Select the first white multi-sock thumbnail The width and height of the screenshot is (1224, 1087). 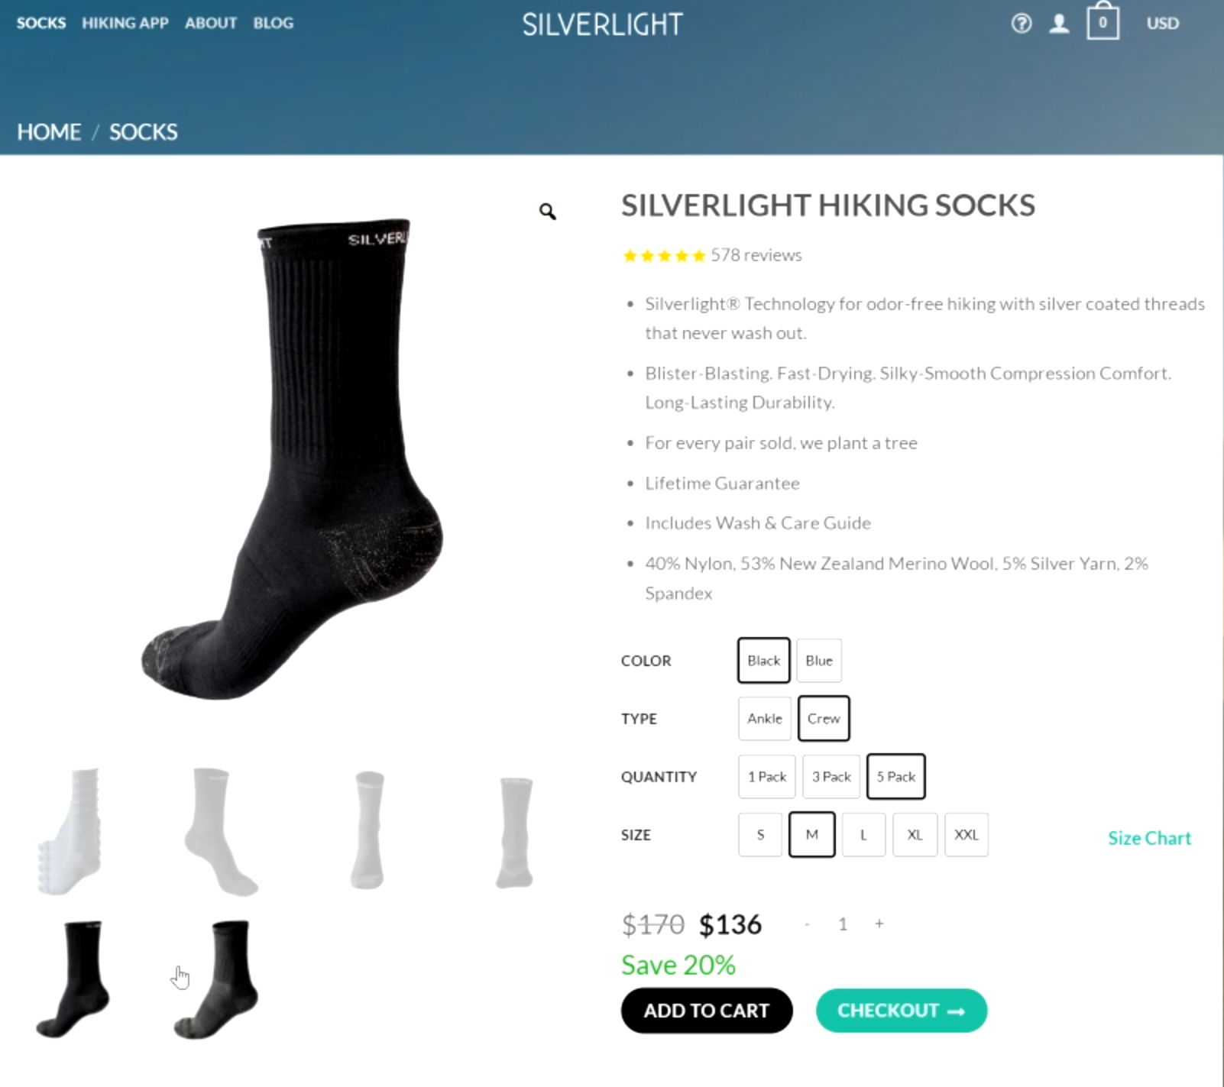click(x=70, y=831)
